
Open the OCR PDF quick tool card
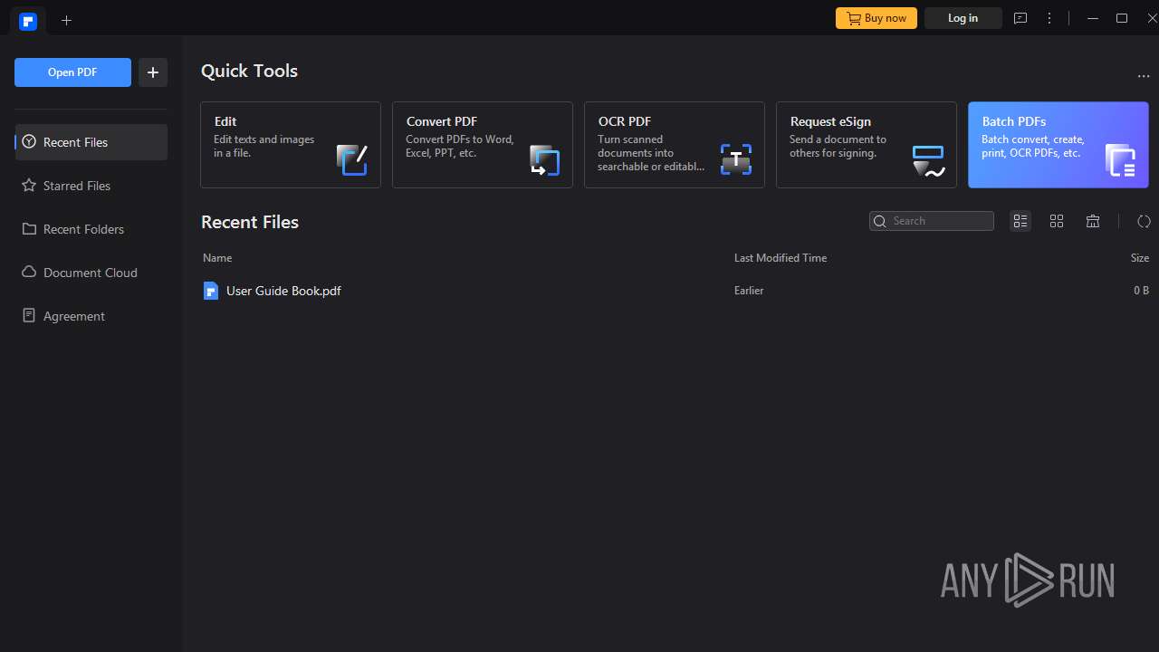(x=675, y=145)
